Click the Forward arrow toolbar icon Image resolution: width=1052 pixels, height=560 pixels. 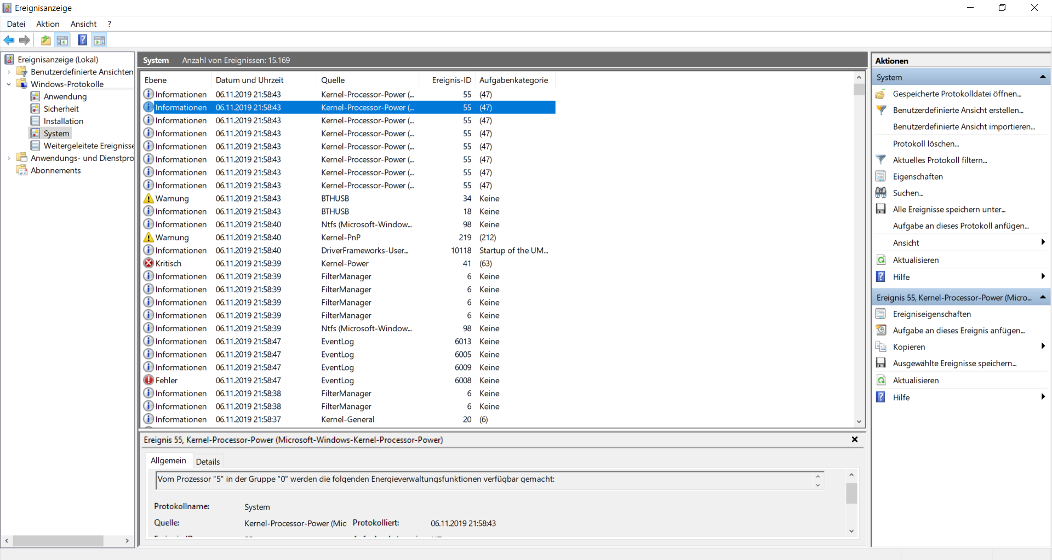25,40
